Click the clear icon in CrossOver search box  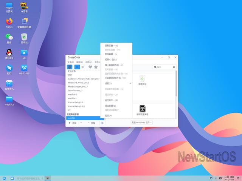(174, 67)
